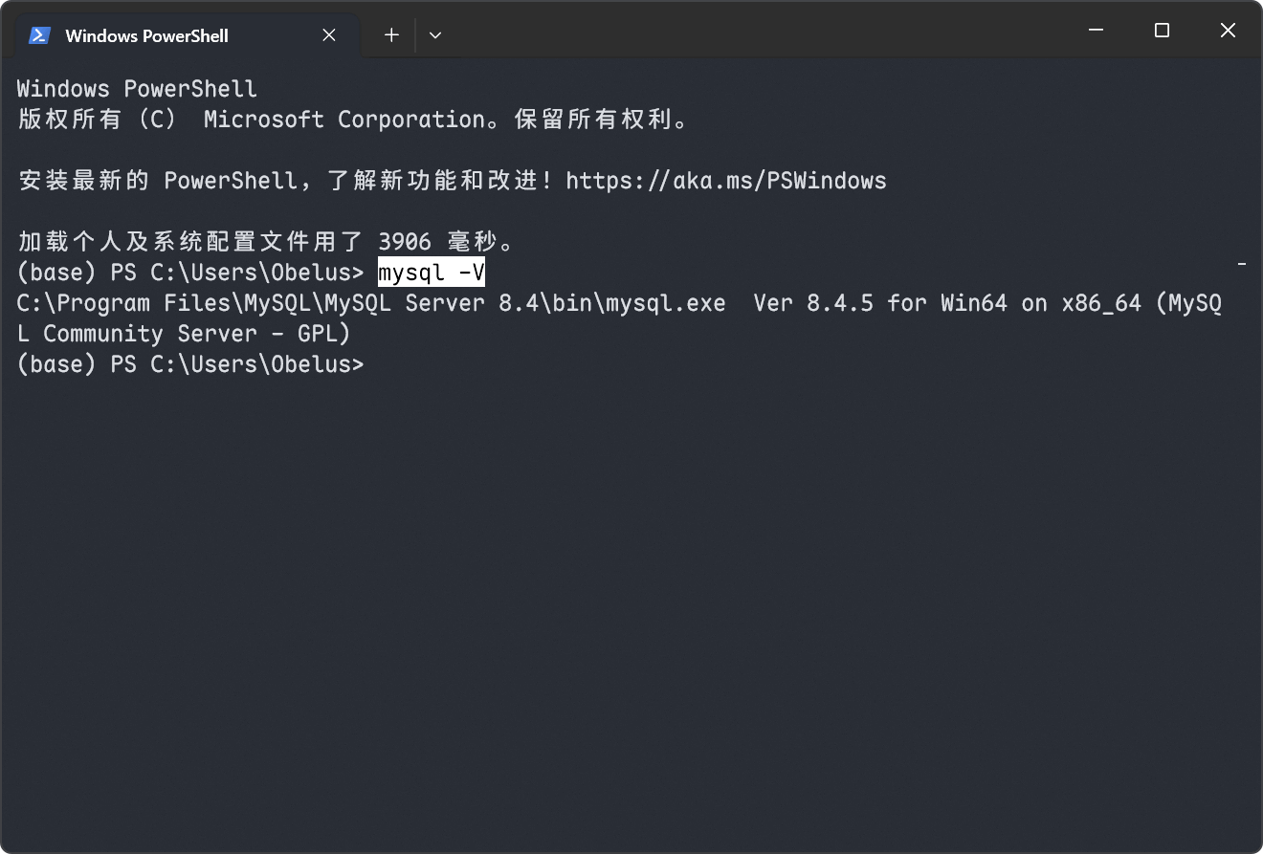This screenshot has width=1263, height=854.
Task: Click the Microsoft Corporation copyright text
Action: [345, 120]
